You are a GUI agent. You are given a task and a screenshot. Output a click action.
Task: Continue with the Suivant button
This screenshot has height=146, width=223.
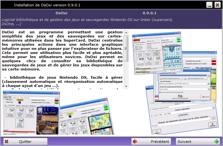pyautogui.click(x=198, y=142)
